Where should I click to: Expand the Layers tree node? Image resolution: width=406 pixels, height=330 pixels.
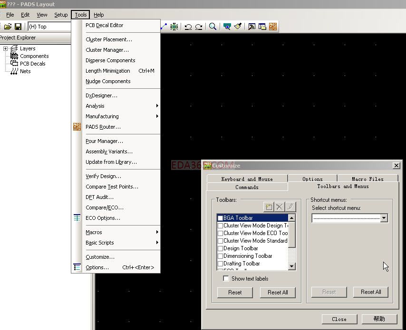pos(5,48)
